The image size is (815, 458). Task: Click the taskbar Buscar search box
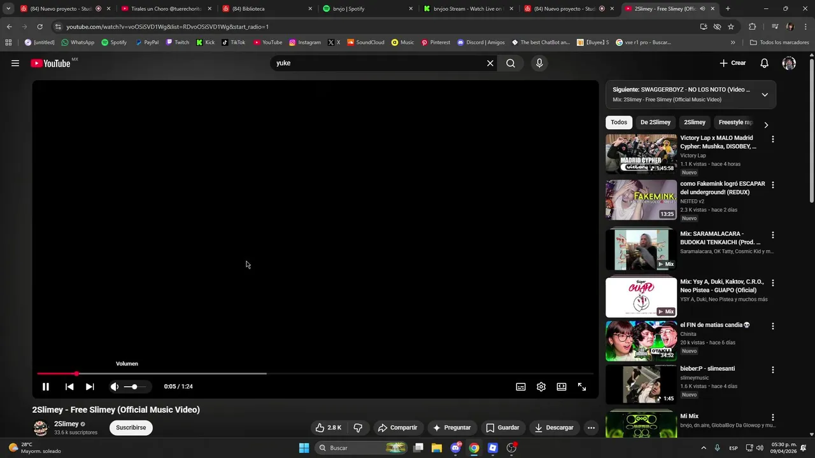pos(362,448)
